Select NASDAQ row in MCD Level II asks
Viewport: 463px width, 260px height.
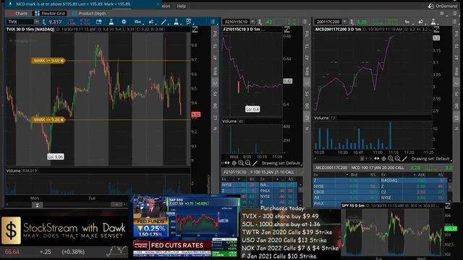[413, 181]
